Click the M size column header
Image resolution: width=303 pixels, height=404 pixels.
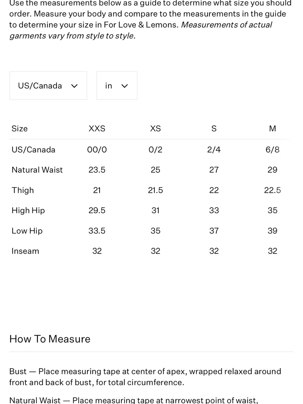272,129
